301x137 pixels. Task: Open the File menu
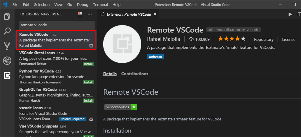pos(15,4)
